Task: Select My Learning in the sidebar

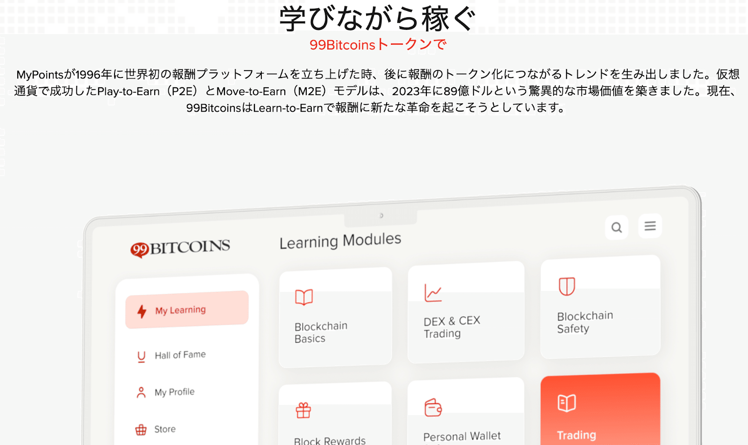Action: pyautogui.click(x=187, y=310)
